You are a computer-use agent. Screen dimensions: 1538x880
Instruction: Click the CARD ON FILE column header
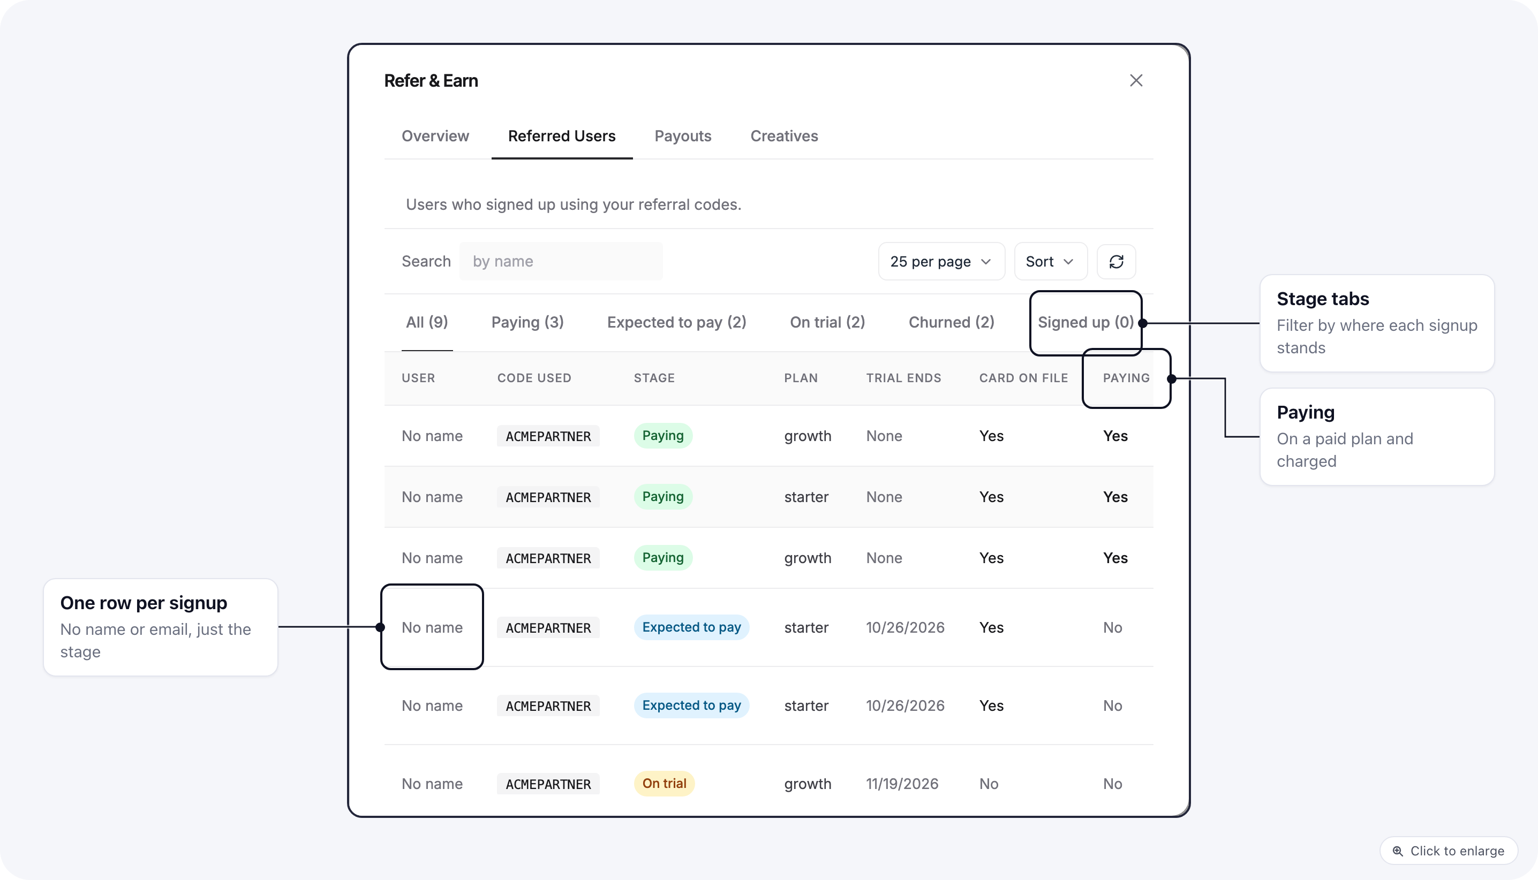point(1023,378)
